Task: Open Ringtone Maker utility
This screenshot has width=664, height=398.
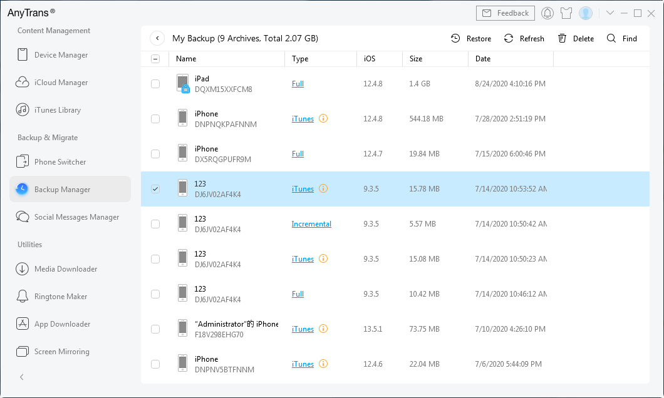Action: click(70, 297)
